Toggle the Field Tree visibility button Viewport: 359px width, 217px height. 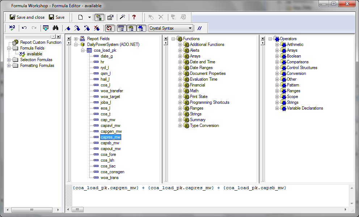pyautogui.click(x=121, y=28)
